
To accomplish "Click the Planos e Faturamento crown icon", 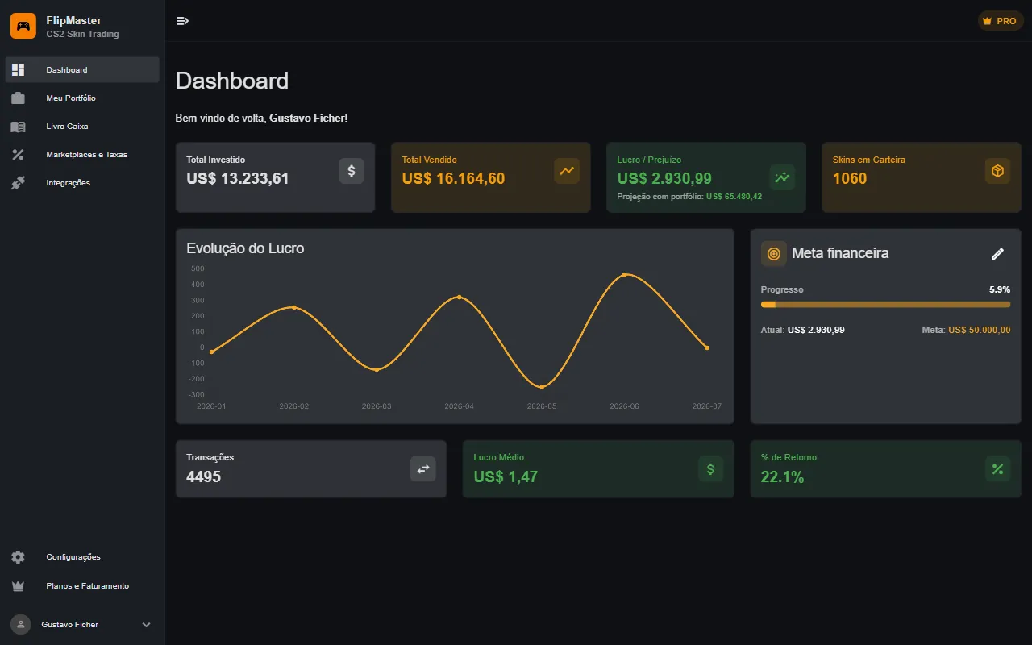I will (x=18, y=586).
